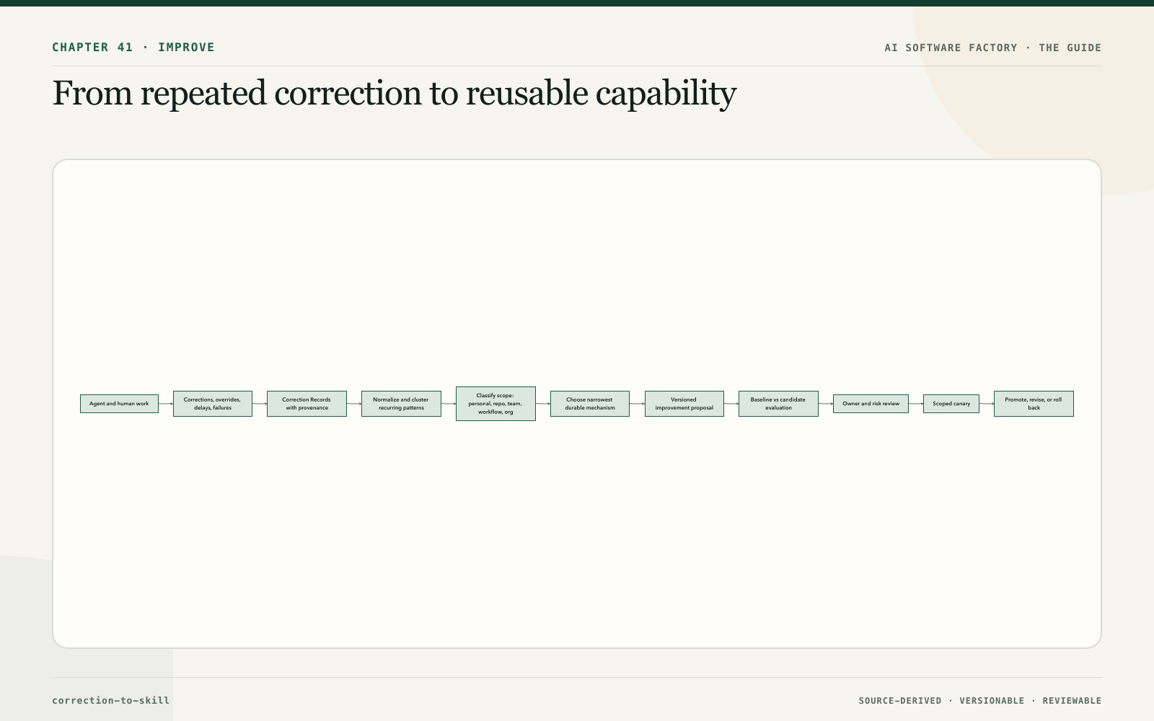
Task: Select 'Baseline vs candidate evaluation' box
Action: click(x=778, y=404)
